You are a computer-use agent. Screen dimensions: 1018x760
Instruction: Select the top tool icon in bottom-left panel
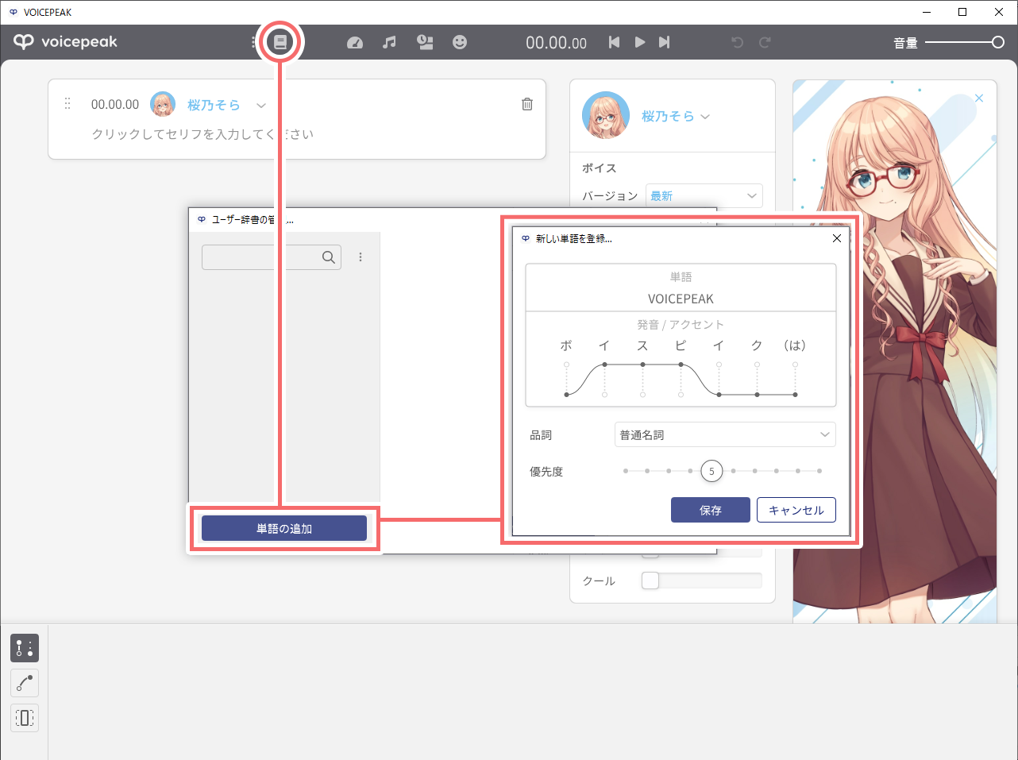[x=25, y=648]
